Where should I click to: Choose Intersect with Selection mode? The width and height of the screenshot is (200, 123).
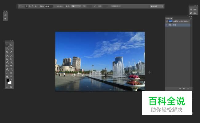36,6
